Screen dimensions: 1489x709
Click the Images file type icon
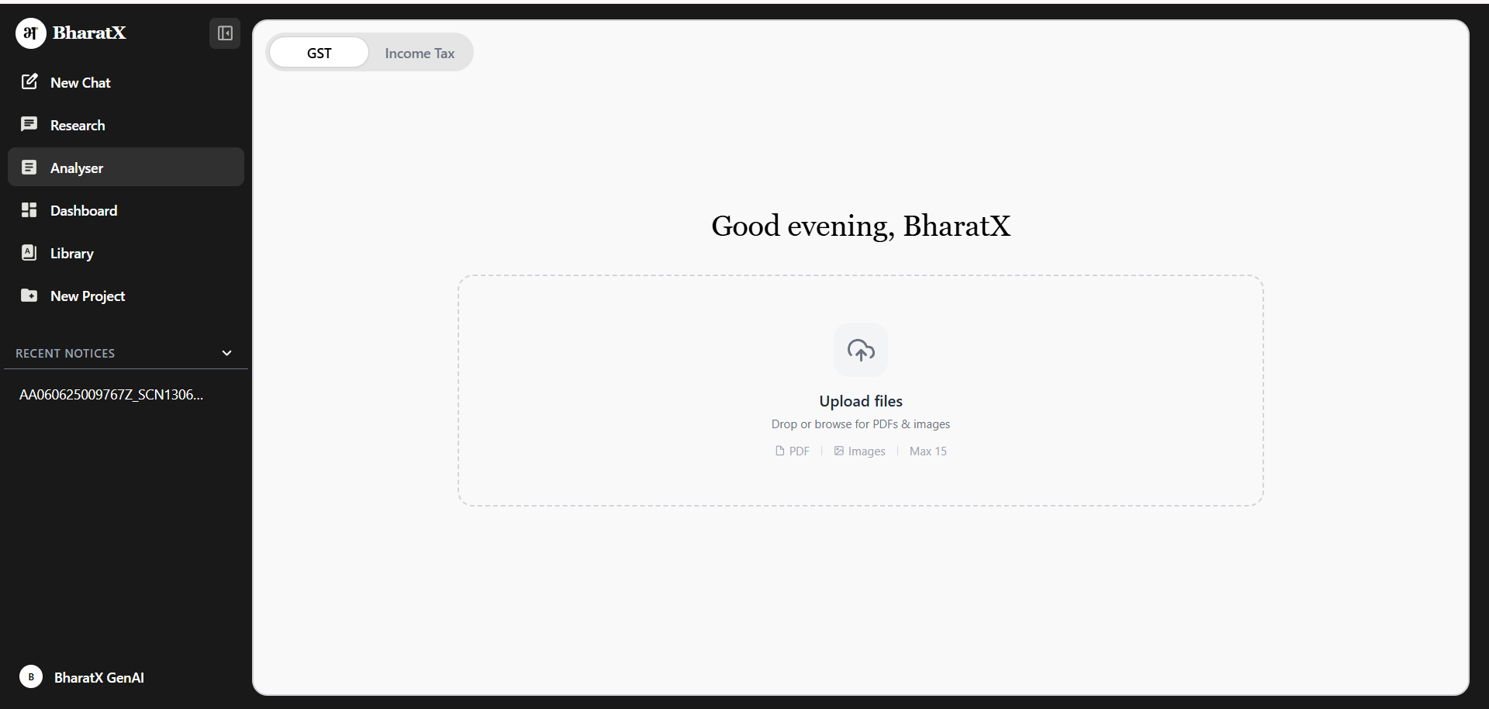tap(838, 451)
